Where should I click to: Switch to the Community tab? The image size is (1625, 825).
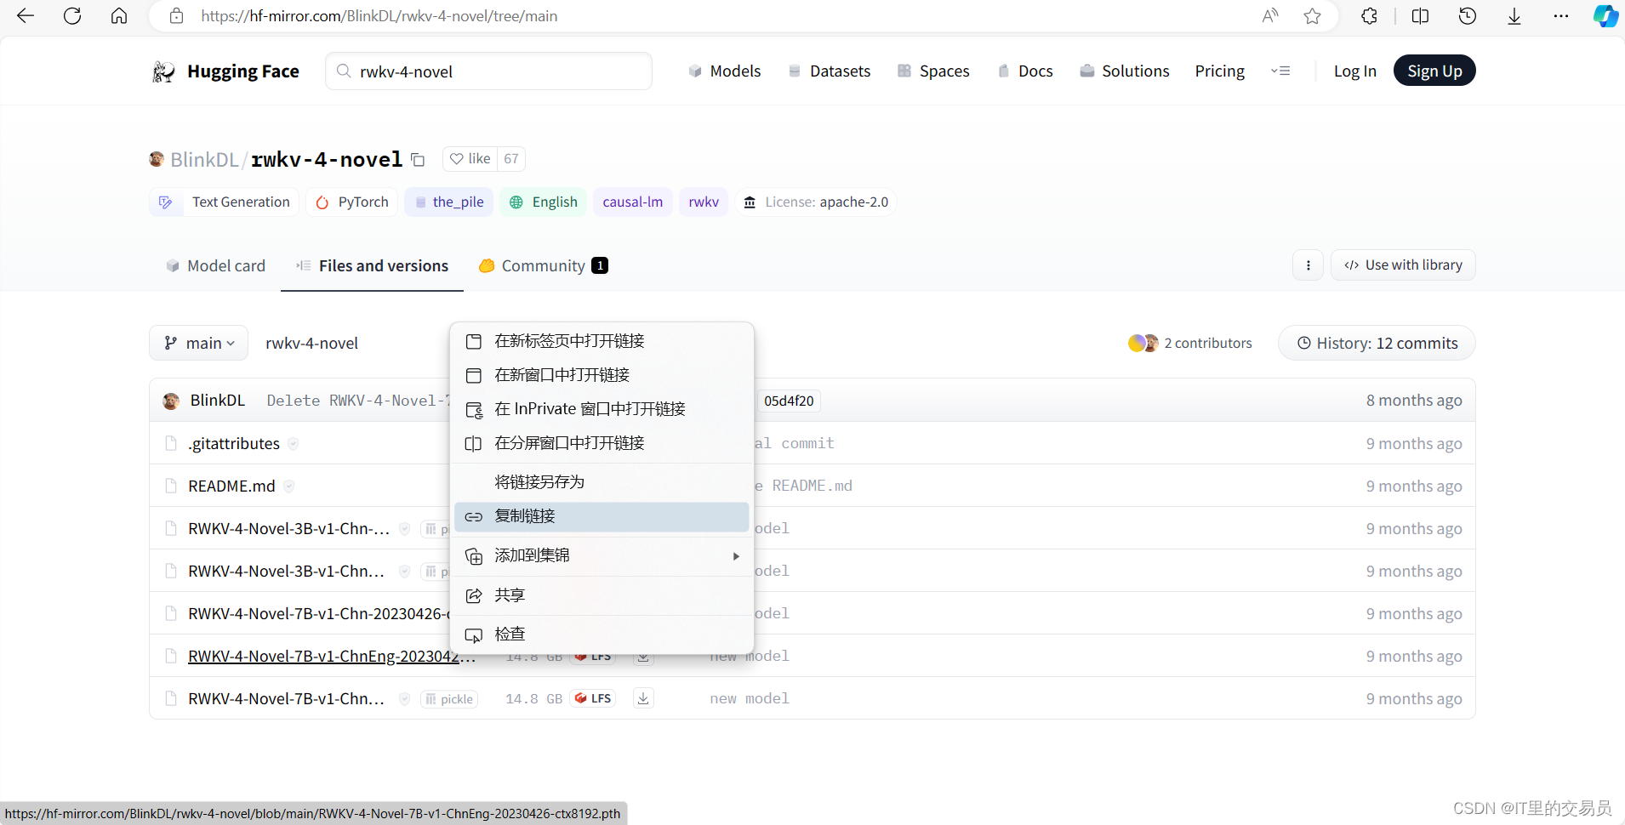click(542, 265)
